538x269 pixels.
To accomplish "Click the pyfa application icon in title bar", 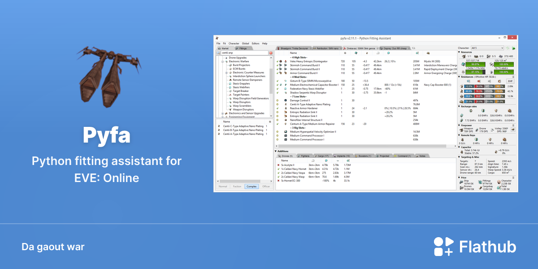I will 217,39.
